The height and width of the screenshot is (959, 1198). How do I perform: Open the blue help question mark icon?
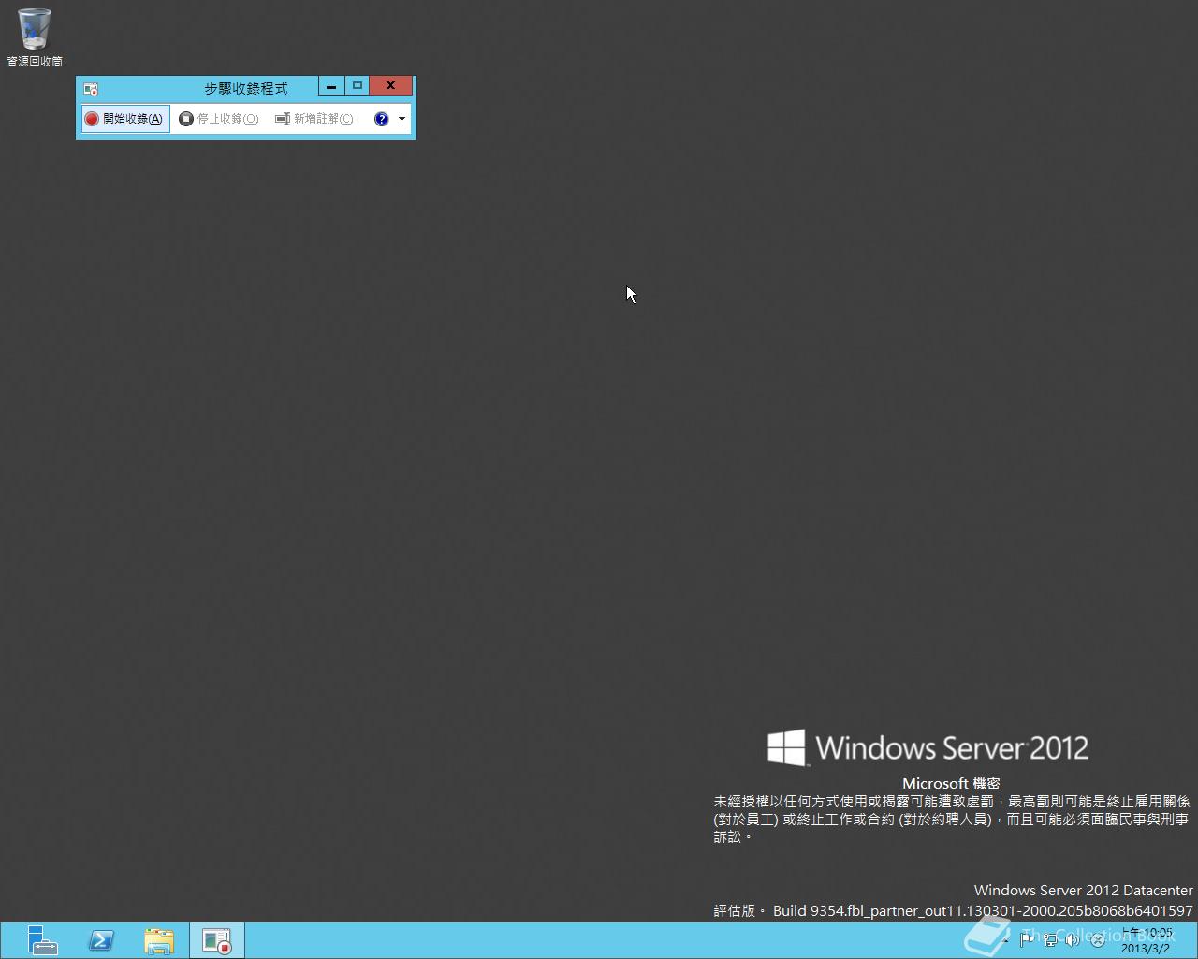[x=381, y=119]
